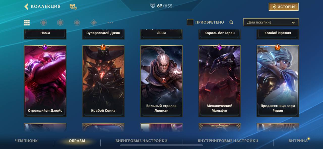Image resolution: width=323 pixels, height=149 pixels.
Task: Open the search magnifier icon
Action: pyautogui.click(x=231, y=22)
